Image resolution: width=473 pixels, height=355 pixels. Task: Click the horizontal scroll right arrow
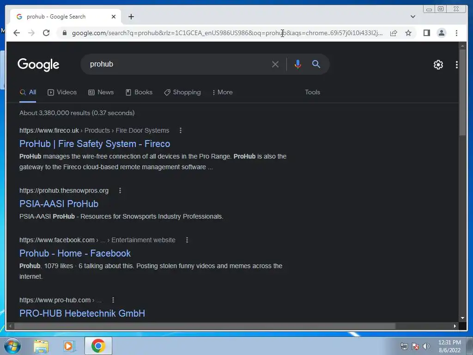click(455, 326)
